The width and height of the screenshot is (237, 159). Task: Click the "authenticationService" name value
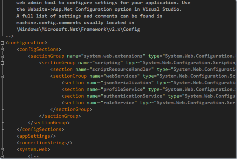coord(133,96)
